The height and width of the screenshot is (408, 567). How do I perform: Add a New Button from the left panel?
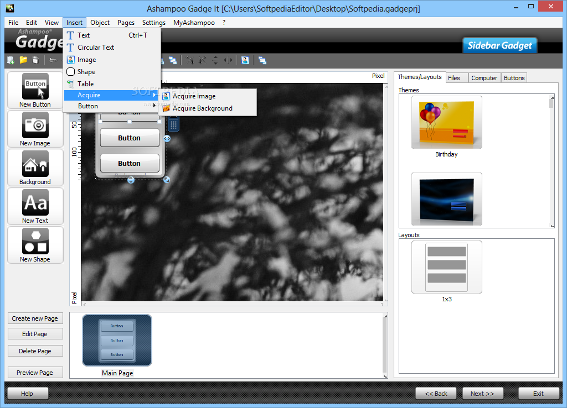pyautogui.click(x=35, y=90)
